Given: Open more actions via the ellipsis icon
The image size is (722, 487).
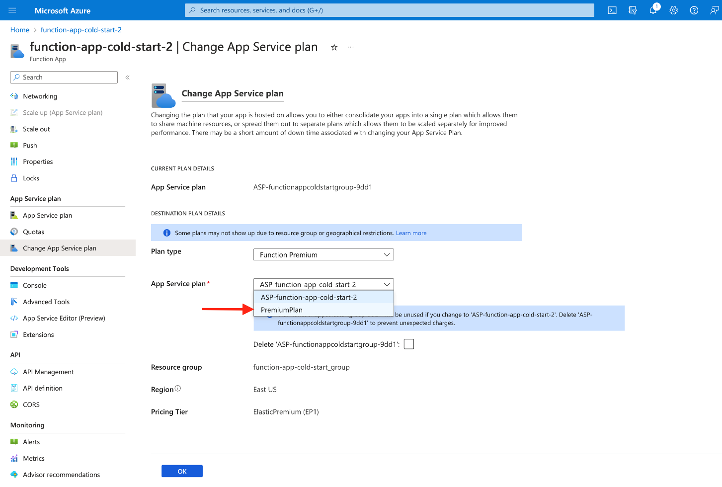Looking at the screenshot, I should (350, 47).
